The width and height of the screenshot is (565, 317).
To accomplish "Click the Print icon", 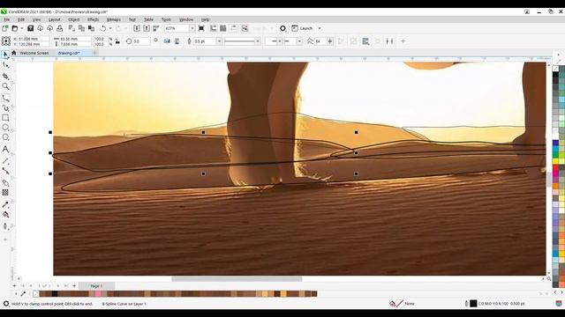I will point(60,28).
